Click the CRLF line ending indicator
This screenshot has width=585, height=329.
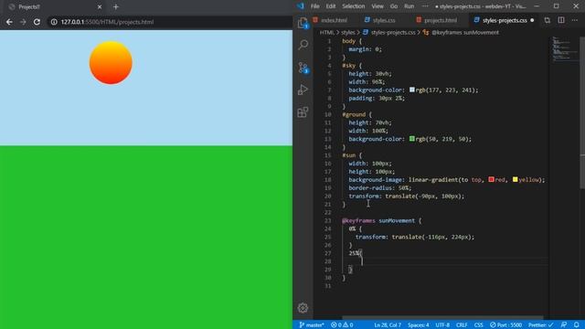[462, 325]
